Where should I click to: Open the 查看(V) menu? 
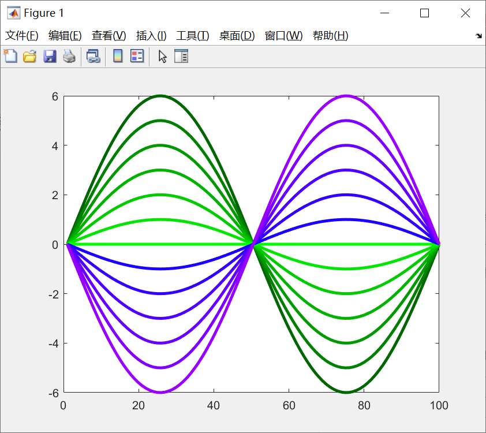coord(109,36)
